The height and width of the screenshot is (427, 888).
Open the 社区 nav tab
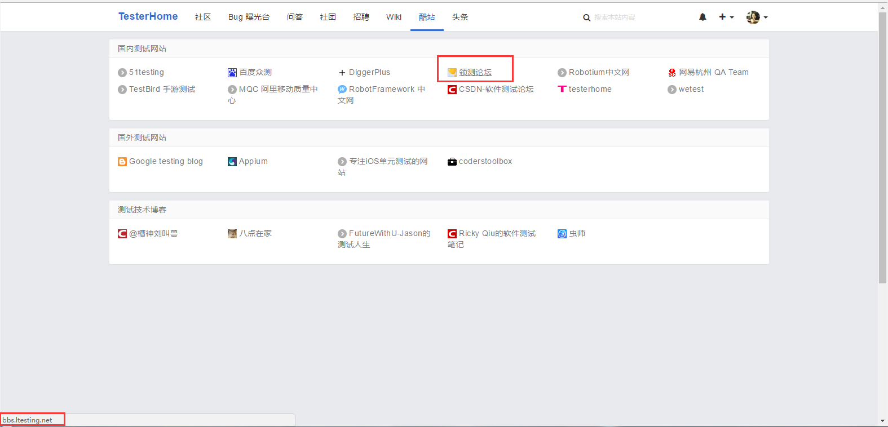pos(203,17)
